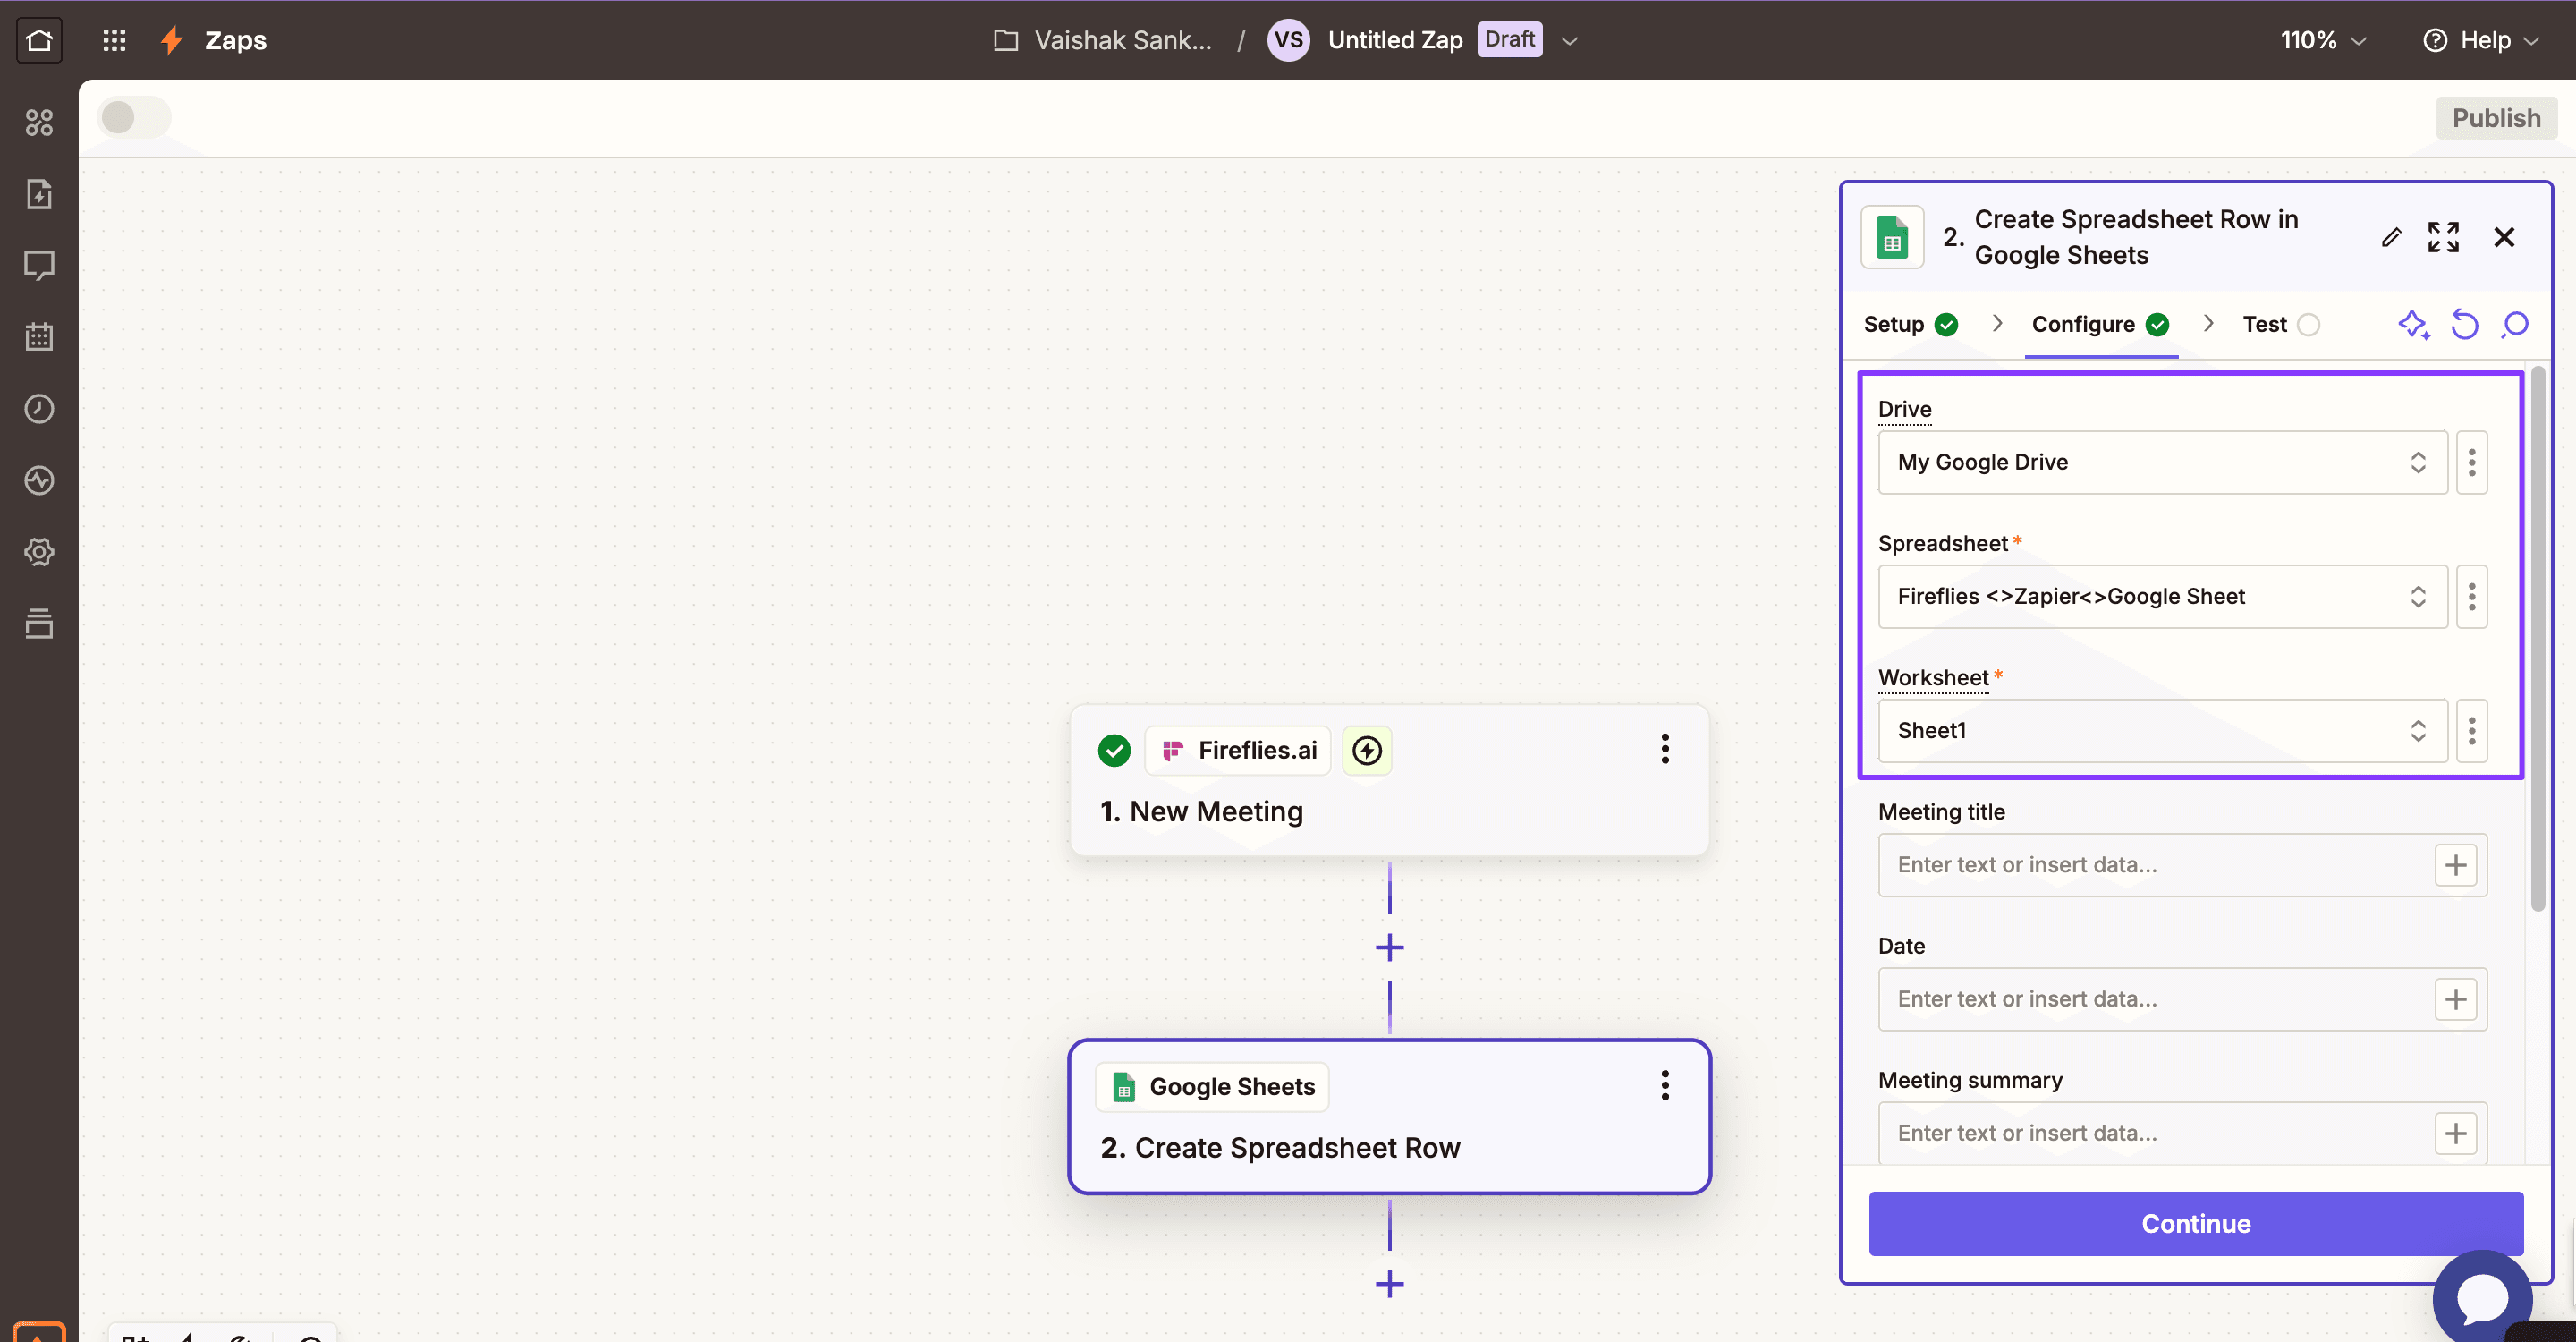The width and height of the screenshot is (2576, 1342).
Task: Rename the step with pencil icon
Action: pos(2391,237)
